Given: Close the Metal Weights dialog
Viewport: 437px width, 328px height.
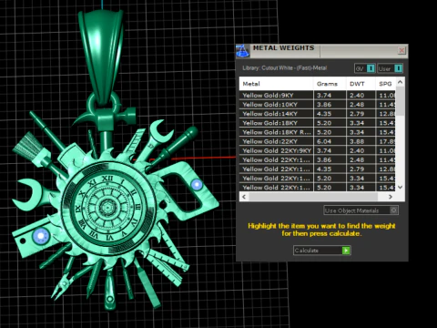Looking at the screenshot, I should coord(401,50).
